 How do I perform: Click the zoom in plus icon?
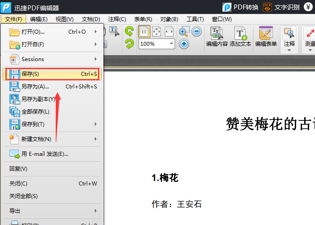point(184,44)
